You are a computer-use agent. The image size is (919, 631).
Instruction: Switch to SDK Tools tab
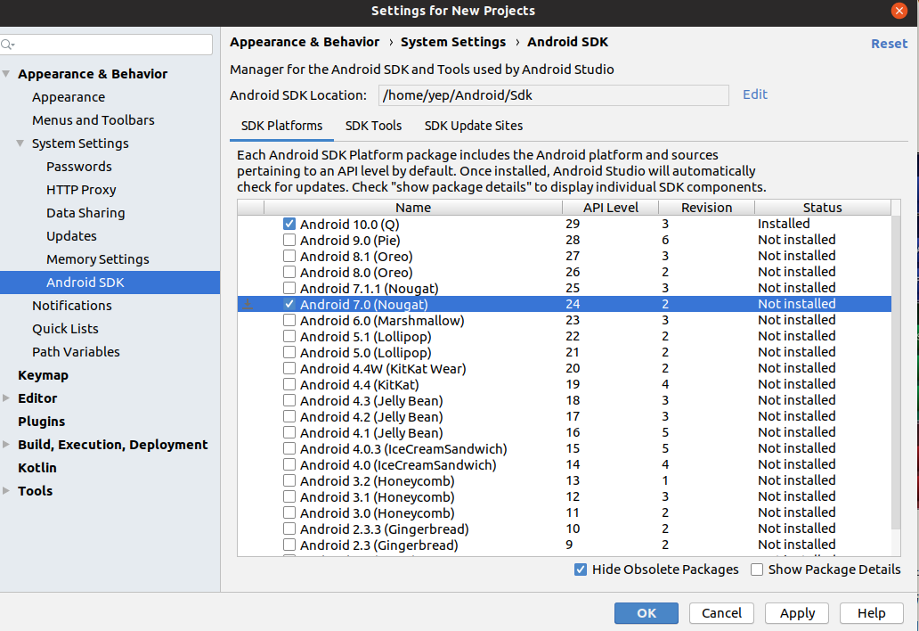coord(373,126)
